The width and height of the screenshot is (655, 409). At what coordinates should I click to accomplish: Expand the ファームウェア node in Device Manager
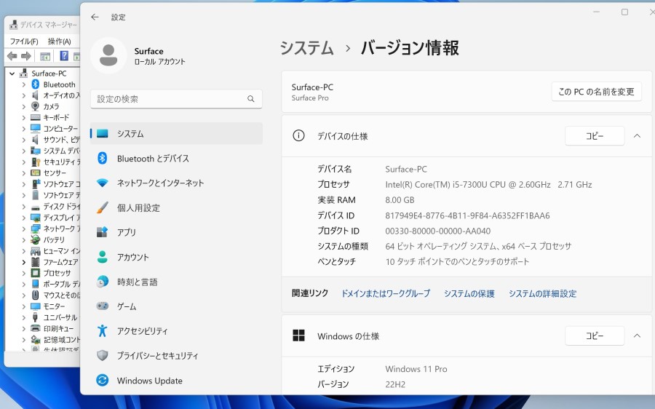[x=24, y=262]
